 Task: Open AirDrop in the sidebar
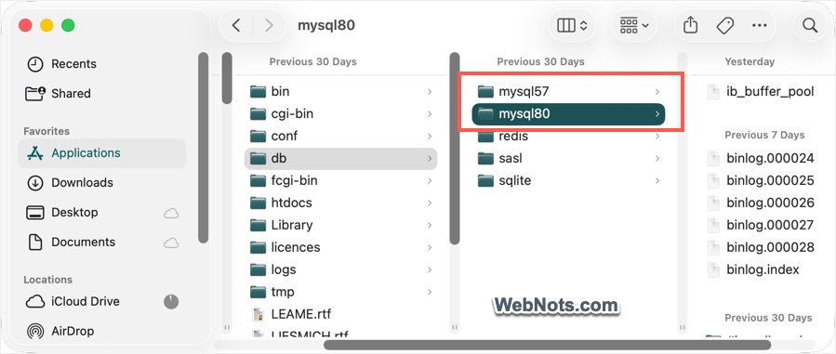[x=101, y=331]
